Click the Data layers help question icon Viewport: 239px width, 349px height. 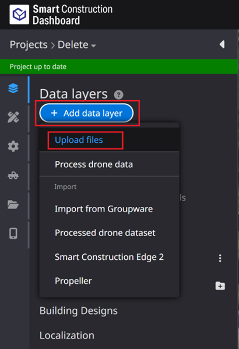(x=118, y=95)
